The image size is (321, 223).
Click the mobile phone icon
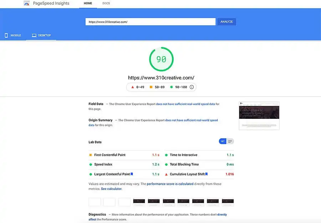pos(6,35)
